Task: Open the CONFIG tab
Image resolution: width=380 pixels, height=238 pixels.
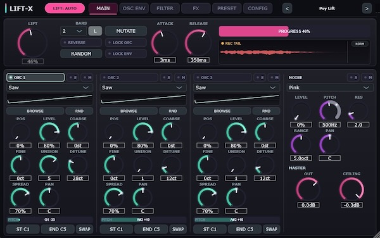Action: coord(258,8)
